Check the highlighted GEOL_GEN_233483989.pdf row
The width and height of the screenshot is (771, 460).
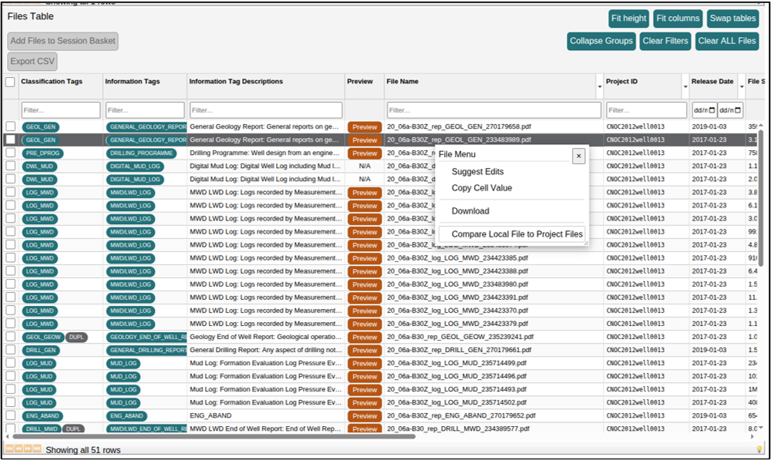coord(10,139)
